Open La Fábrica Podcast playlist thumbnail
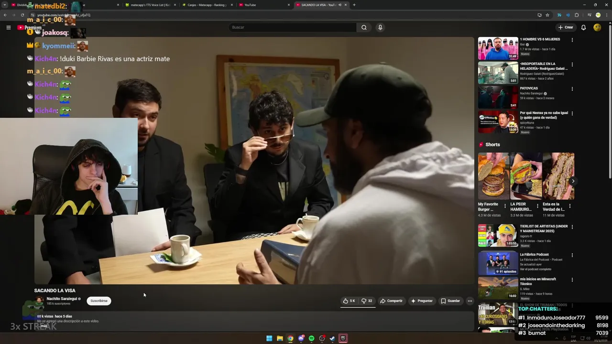Viewport: 612px width, 344px height. pyautogui.click(x=498, y=263)
